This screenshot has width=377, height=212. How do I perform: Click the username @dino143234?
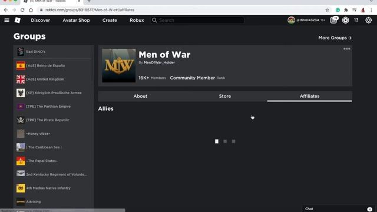click(307, 20)
